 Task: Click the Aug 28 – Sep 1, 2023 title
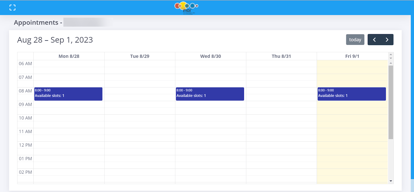click(55, 40)
